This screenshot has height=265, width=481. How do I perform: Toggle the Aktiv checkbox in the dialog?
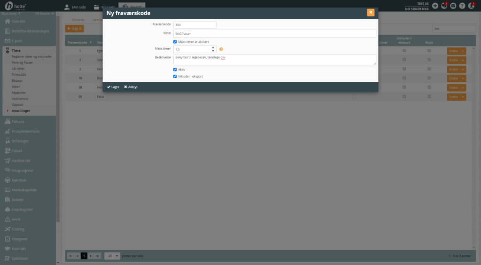coord(175,70)
